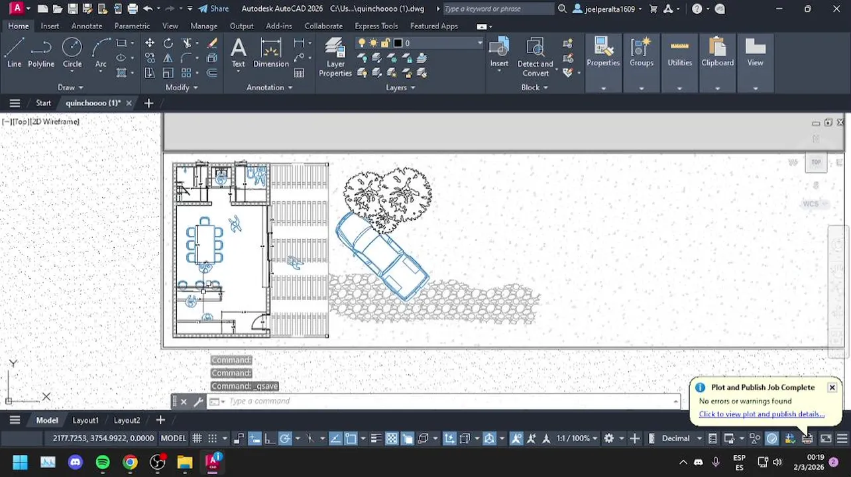Select the Fillet tool
The image size is (851, 477).
tap(187, 58)
